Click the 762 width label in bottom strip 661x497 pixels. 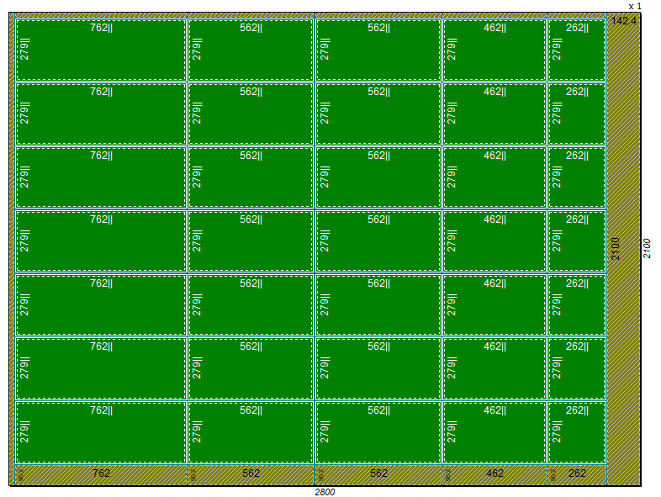click(101, 473)
